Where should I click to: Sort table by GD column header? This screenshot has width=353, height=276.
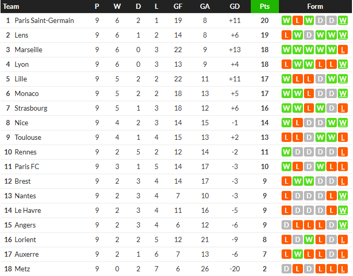pyautogui.click(x=235, y=6)
